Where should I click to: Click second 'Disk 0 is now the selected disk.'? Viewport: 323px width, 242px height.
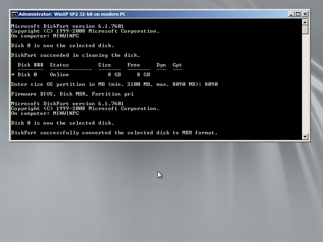63,123
